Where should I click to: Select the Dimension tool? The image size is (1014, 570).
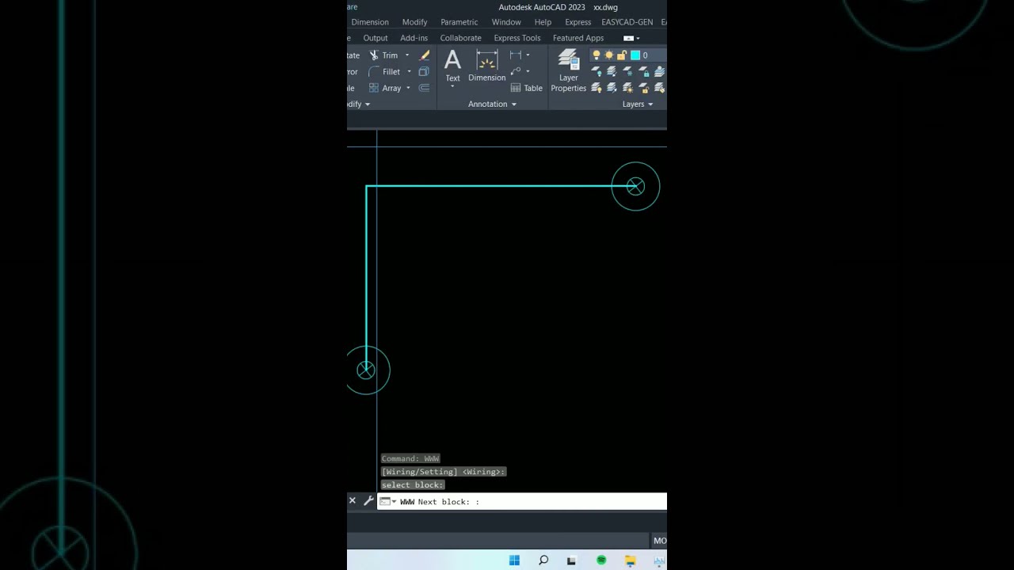pos(486,65)
